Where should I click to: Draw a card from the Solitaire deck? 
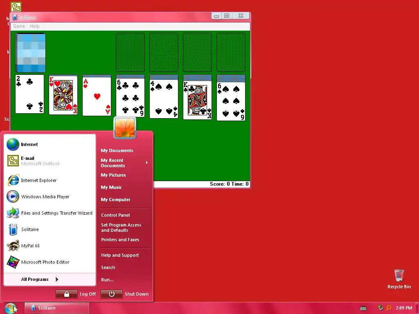coord(30,53)
